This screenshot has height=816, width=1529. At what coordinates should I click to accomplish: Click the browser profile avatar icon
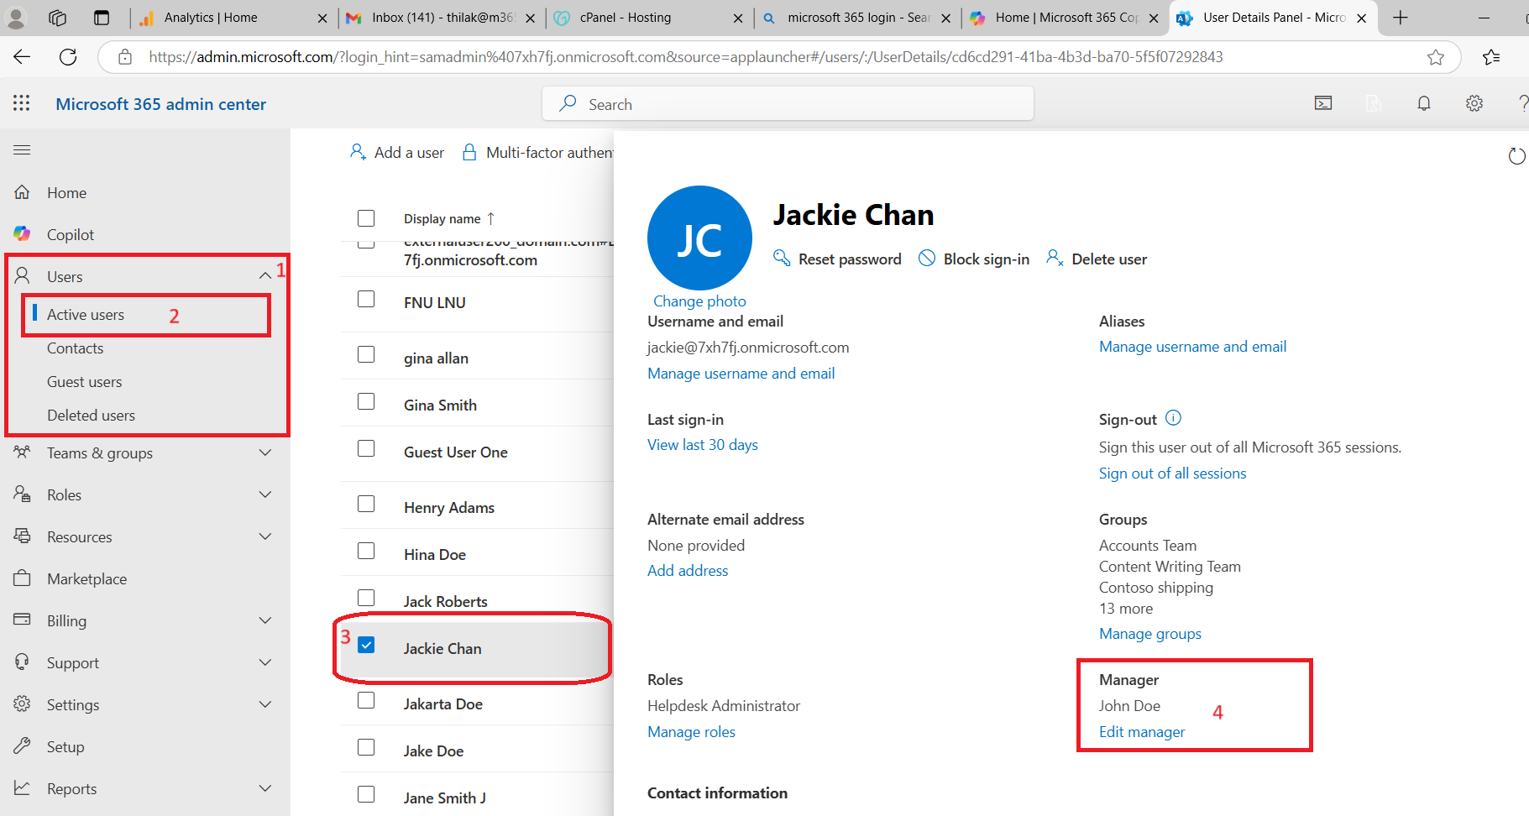point(16,18)
